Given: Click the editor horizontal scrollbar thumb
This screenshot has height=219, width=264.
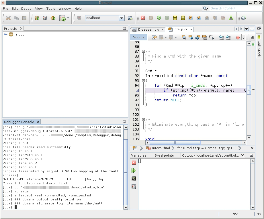Looking at the screenshot, I should point(175,143).
